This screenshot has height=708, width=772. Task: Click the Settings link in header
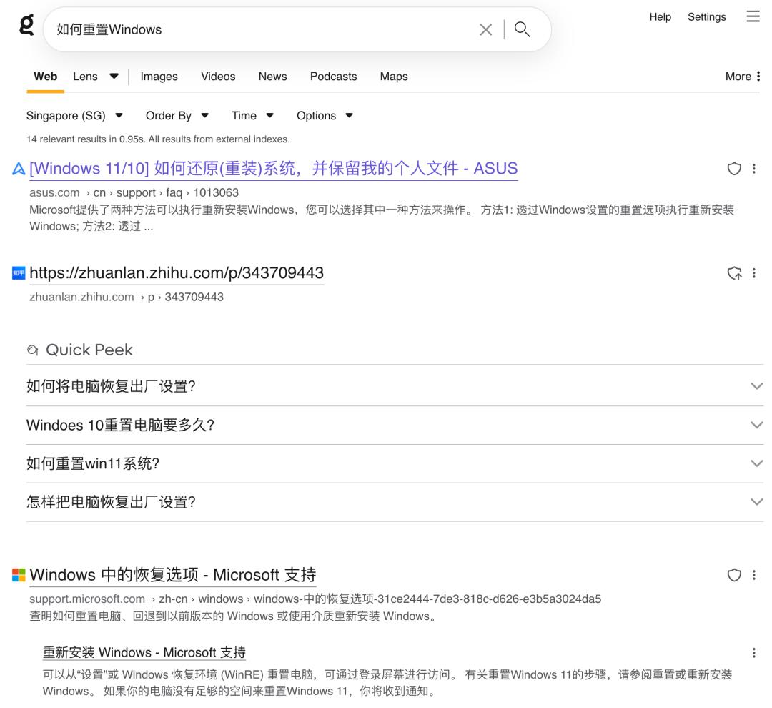(706, 17)
